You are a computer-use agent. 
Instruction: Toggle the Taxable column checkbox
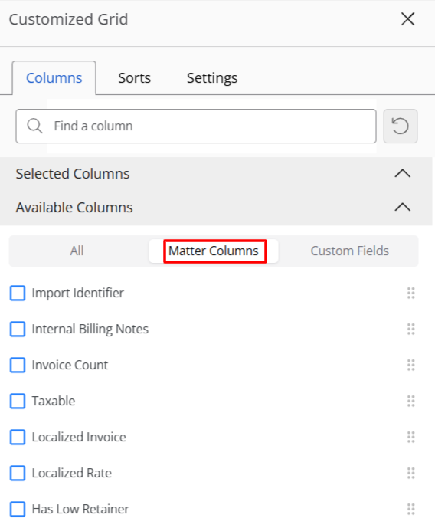point(18,401)
